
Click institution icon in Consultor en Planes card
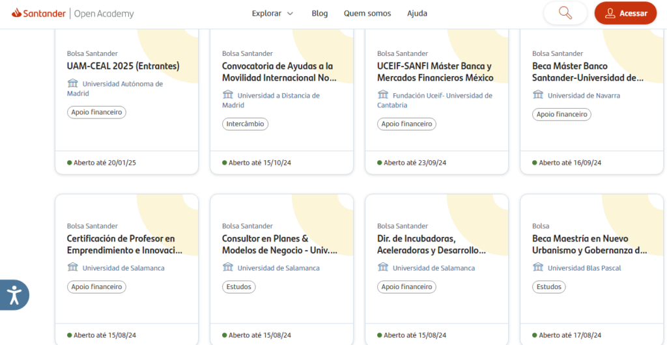[x=228, y=268]
